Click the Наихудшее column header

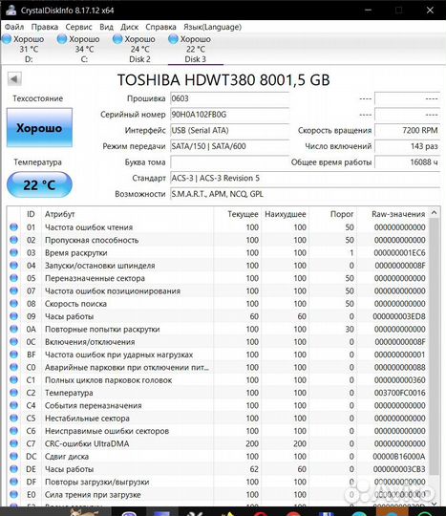[x=286, y=214]
